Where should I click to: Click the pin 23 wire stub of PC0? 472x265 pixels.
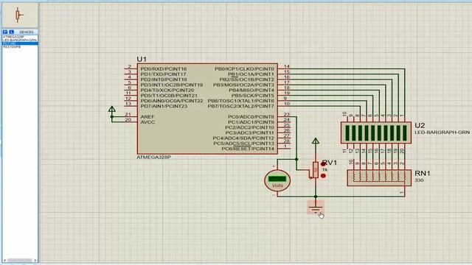pos(284,116)
